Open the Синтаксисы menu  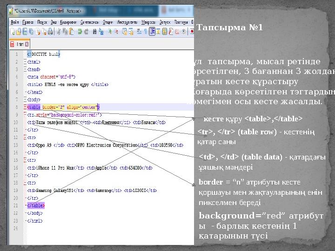point(89,22)
